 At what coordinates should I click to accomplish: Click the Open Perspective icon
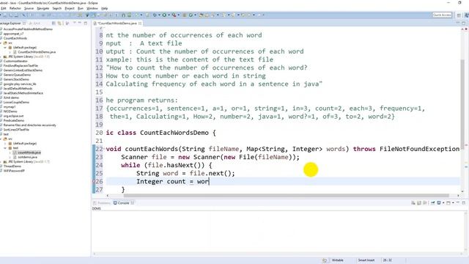coord(459,15)
